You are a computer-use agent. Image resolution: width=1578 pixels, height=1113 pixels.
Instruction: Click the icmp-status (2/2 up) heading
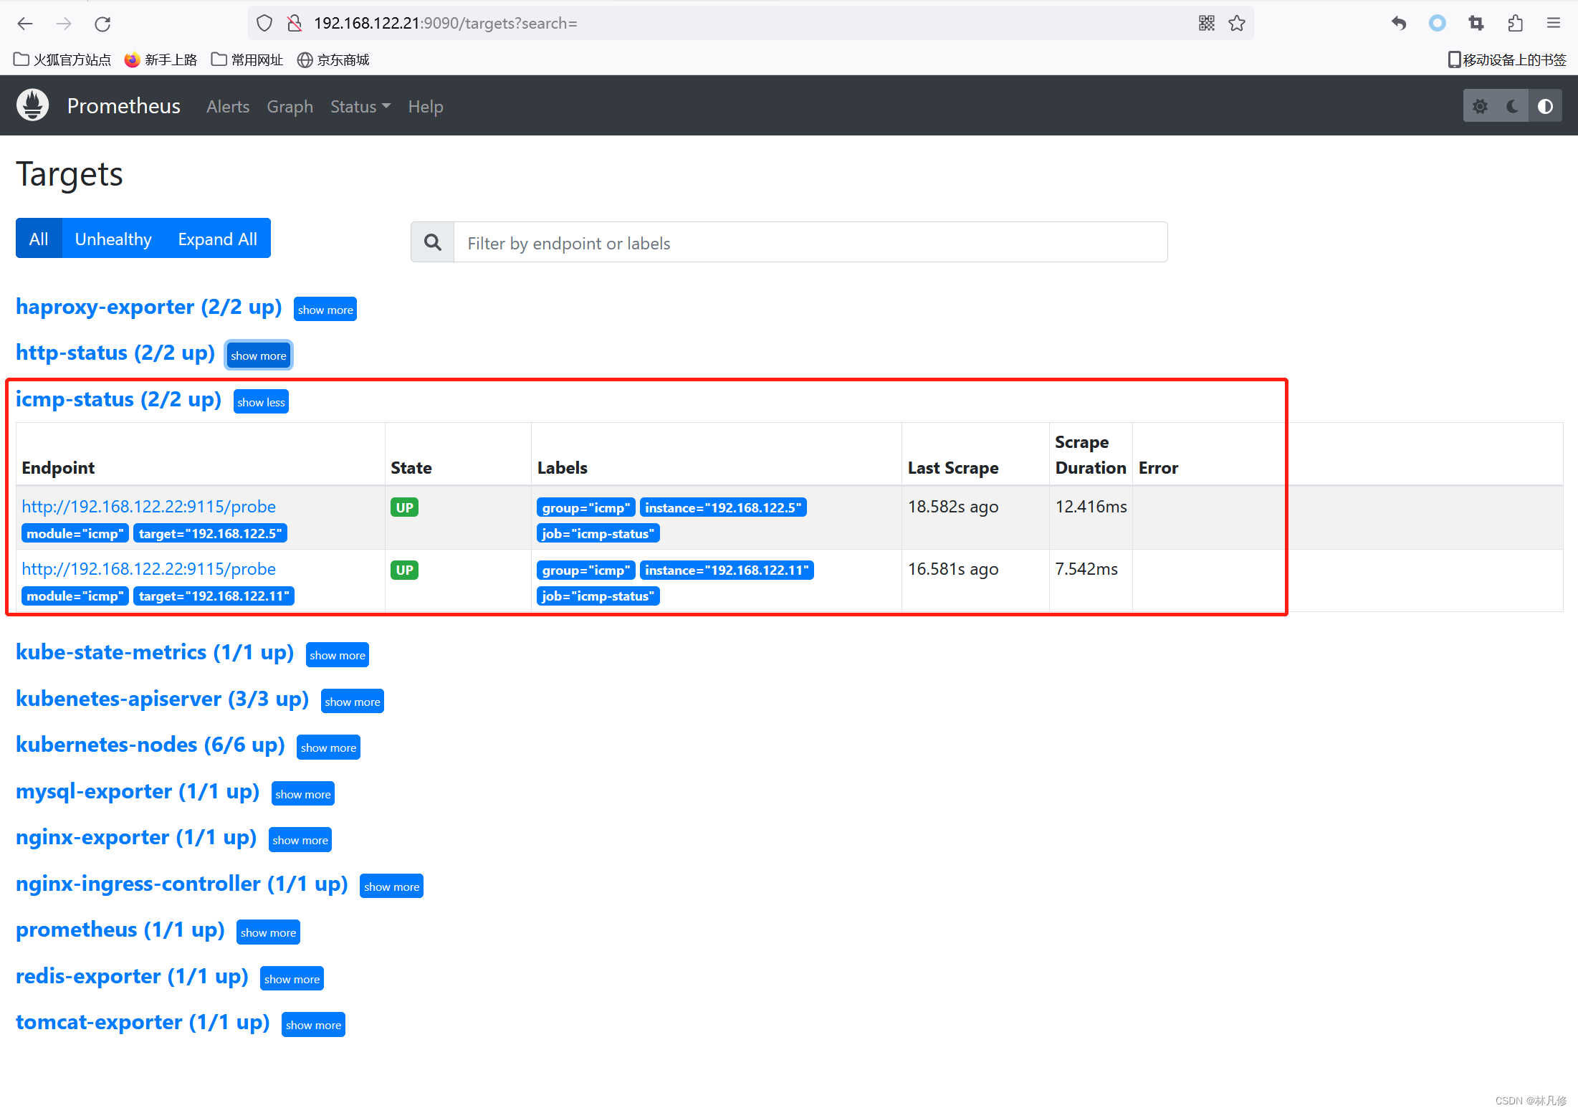point(119,399)
